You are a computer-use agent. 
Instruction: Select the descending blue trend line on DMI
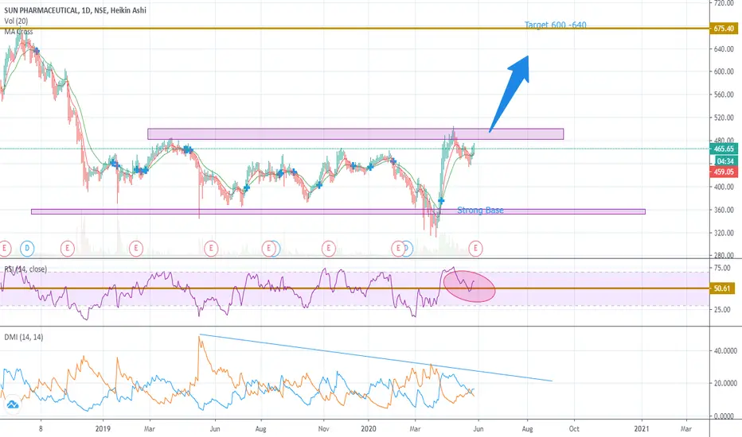tap(377, 358)
